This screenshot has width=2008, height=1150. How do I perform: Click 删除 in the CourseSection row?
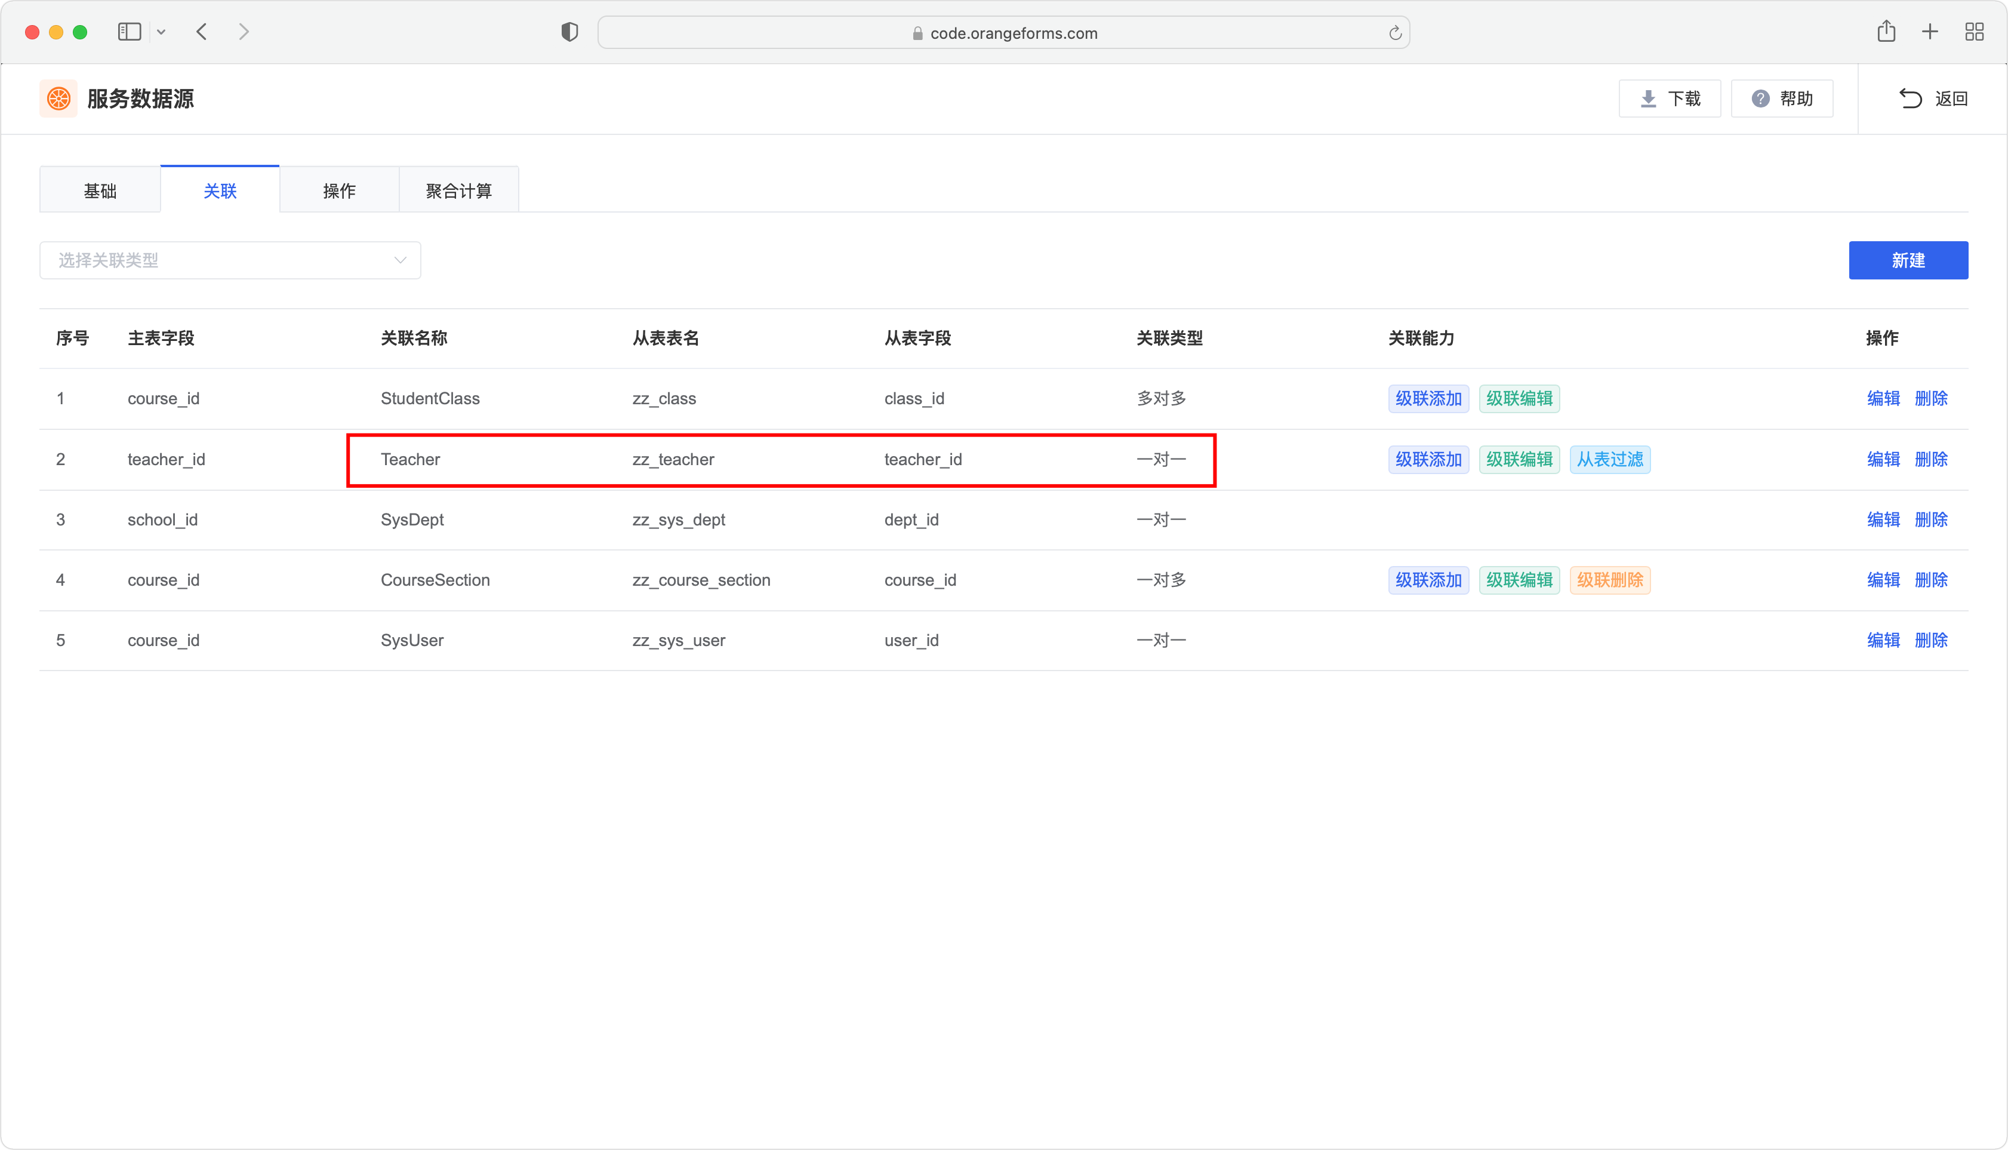(1932, 580)
